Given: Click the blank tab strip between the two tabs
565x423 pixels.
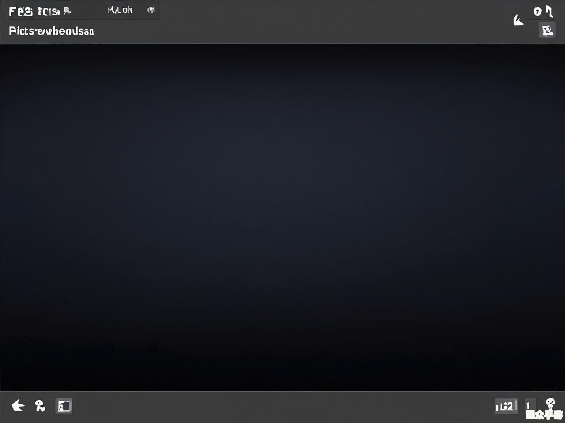Looking at the screenshot, I should coord(88,11).
